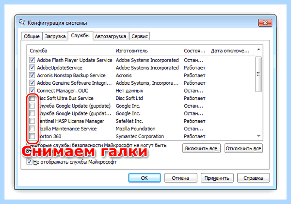The height and width of the screenshot is (204, 291).
Task: Select the Mozilla Foundation cell
Action: [135, 129]
